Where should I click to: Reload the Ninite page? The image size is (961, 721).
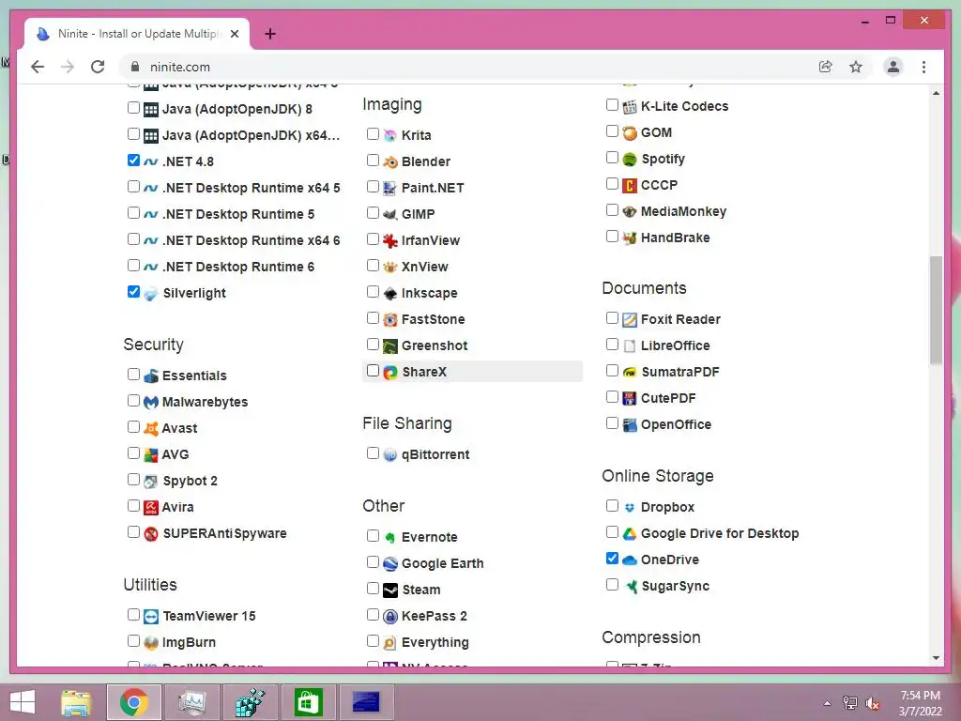(x=98, y=67)
